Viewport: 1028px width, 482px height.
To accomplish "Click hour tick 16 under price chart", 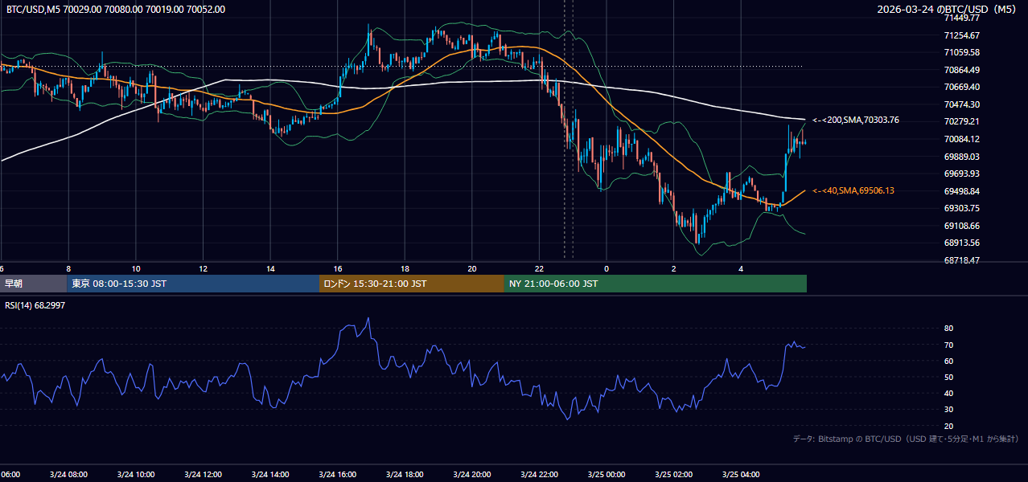I will coord(338,268).
